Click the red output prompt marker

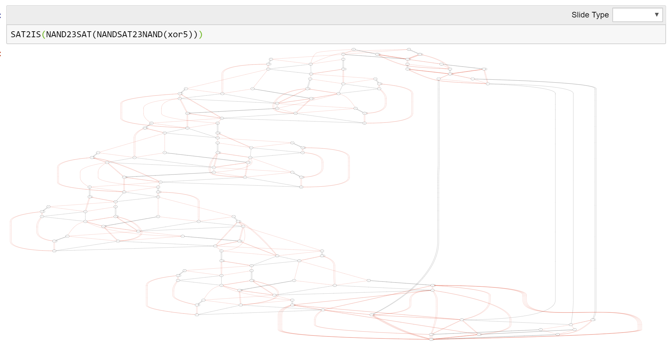coord(1,54)
